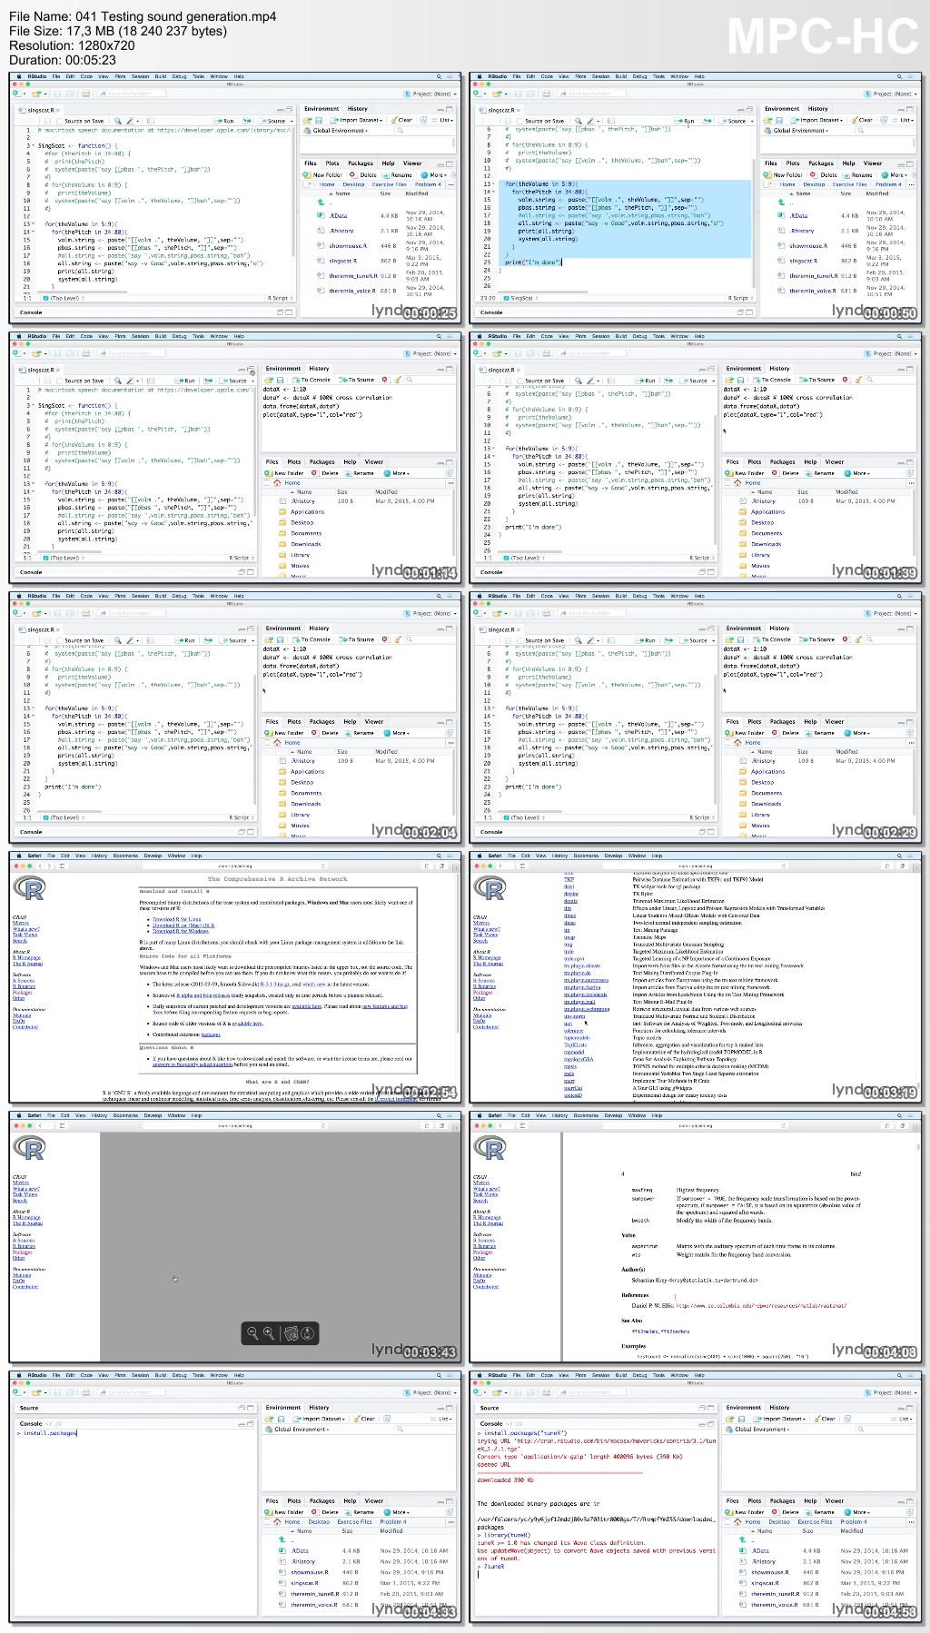
Task: Click Run button in the 00:00:25 frame
Action: click(x=224, y=121)
